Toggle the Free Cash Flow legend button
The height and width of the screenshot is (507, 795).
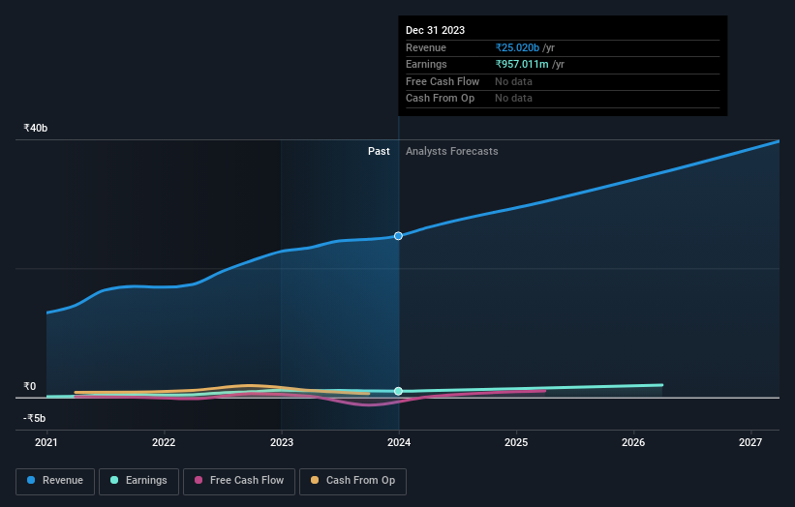(x=239, y=481)
